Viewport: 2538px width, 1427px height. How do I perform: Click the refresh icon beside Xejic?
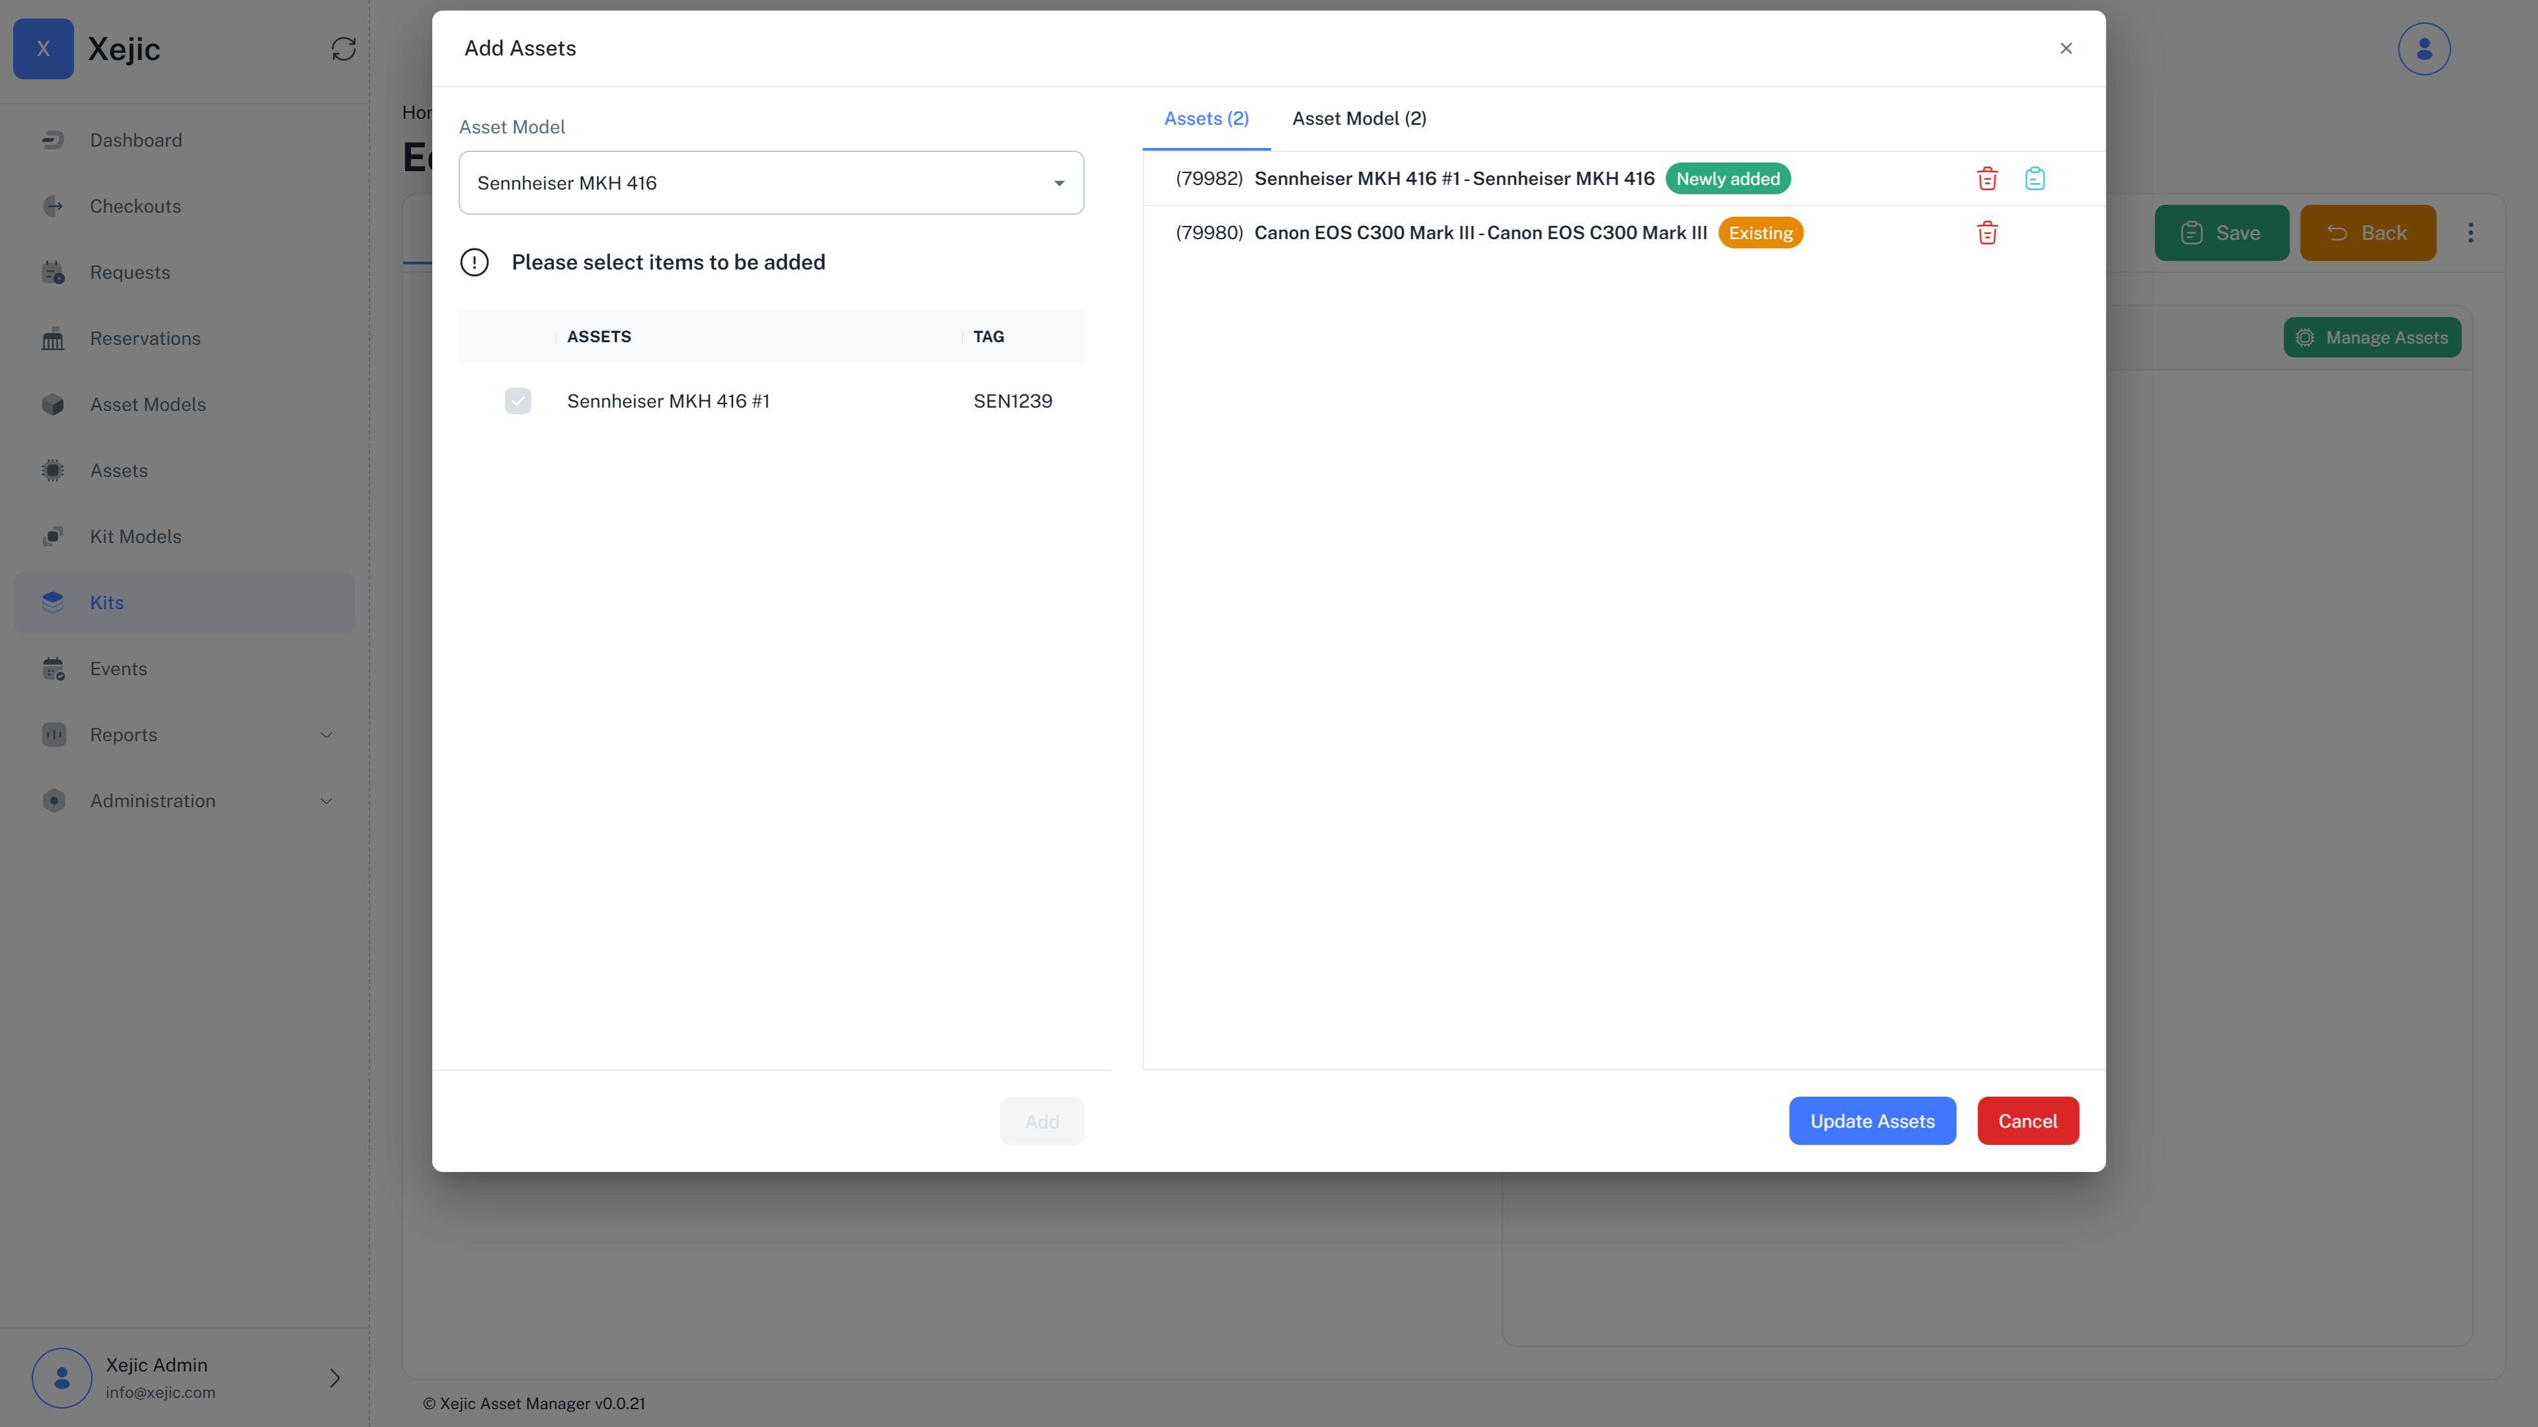[x=343, y=48]
